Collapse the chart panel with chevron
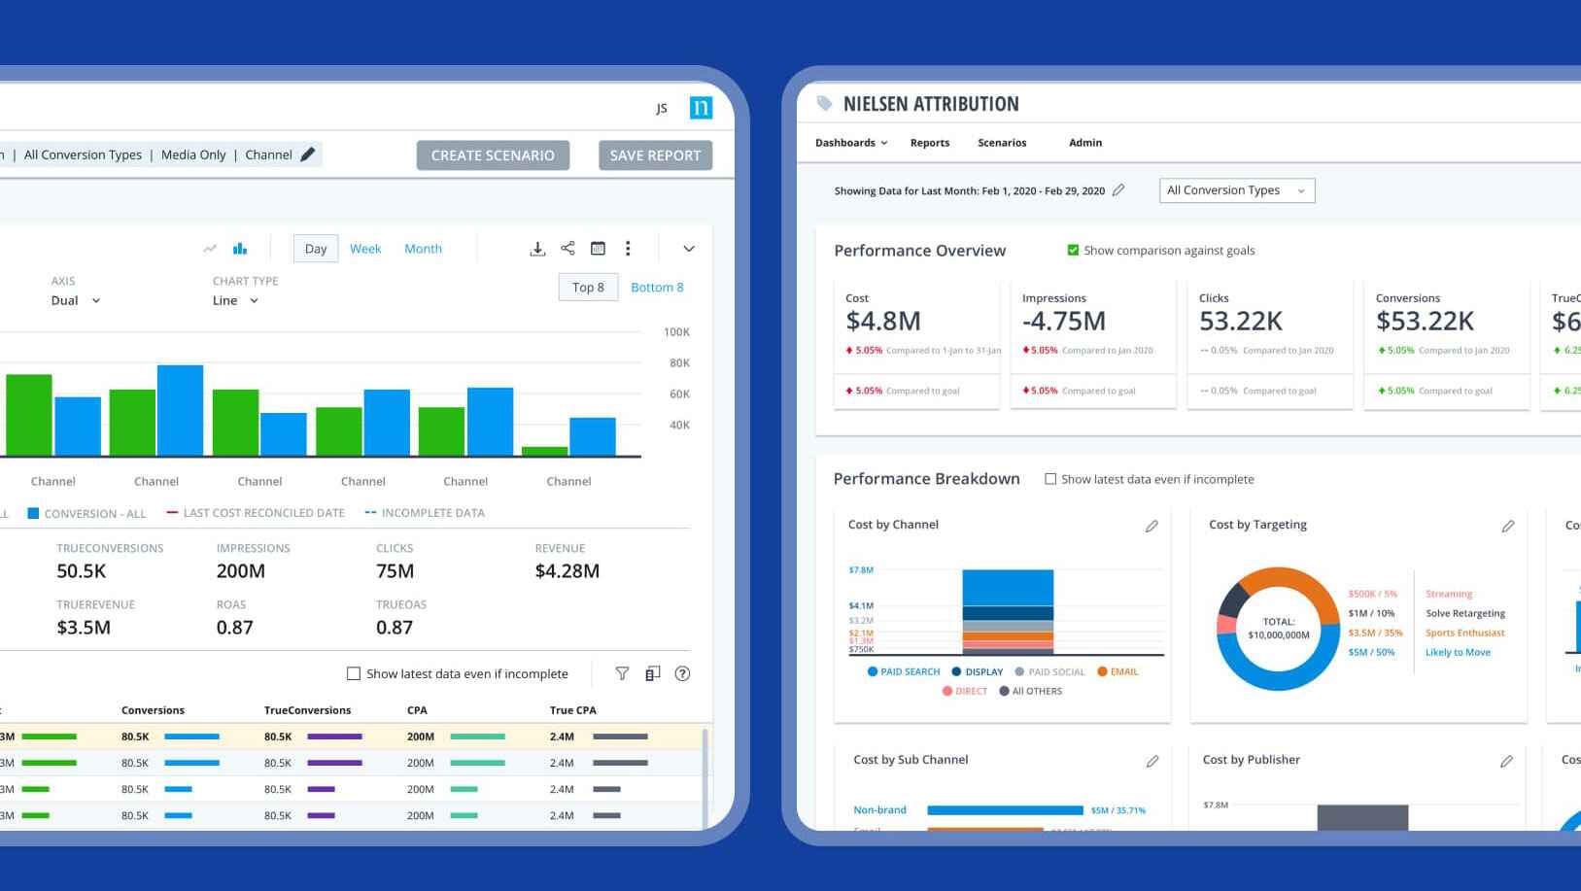This screenshot has width=1581, height=891. point(689,249)
